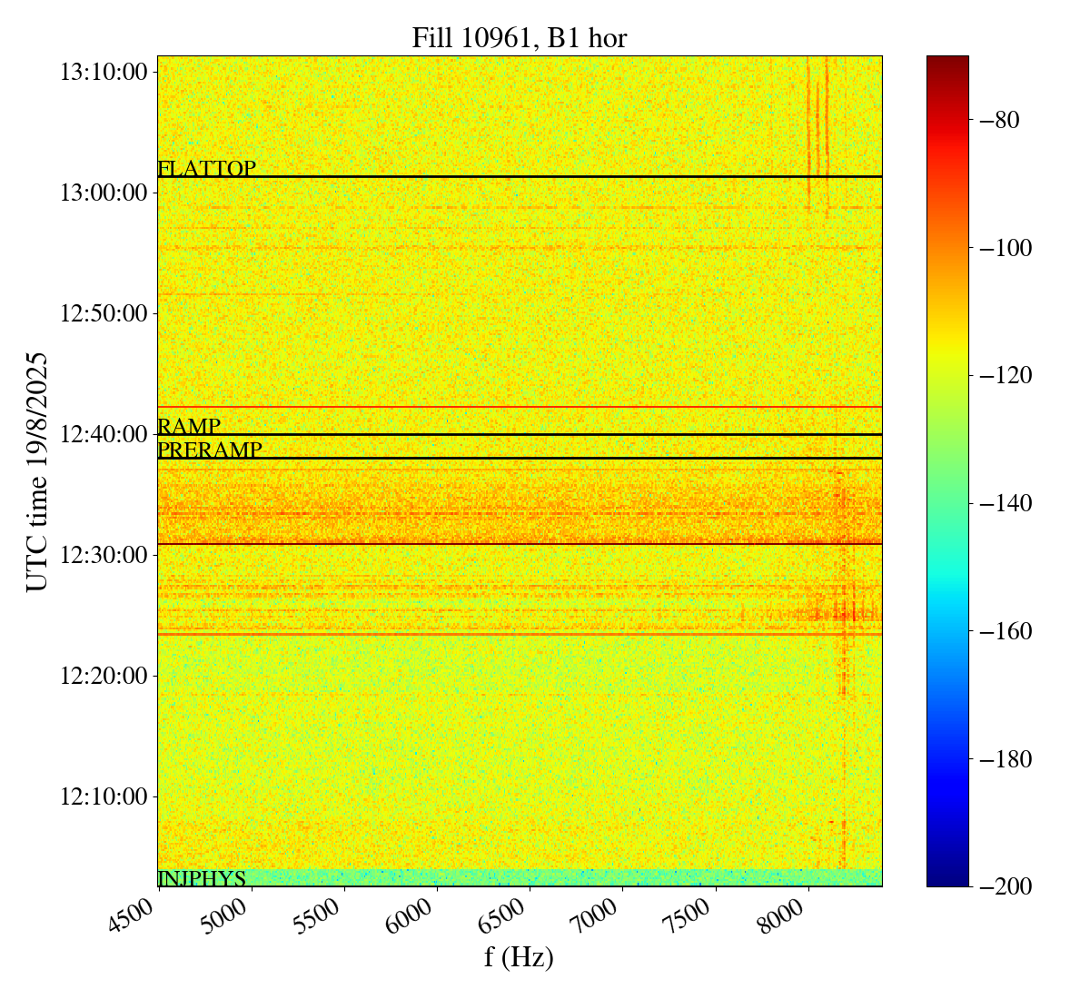Click the 12:50:00 time tick label
The image size is (1090, 999).
tap(104, 313)
